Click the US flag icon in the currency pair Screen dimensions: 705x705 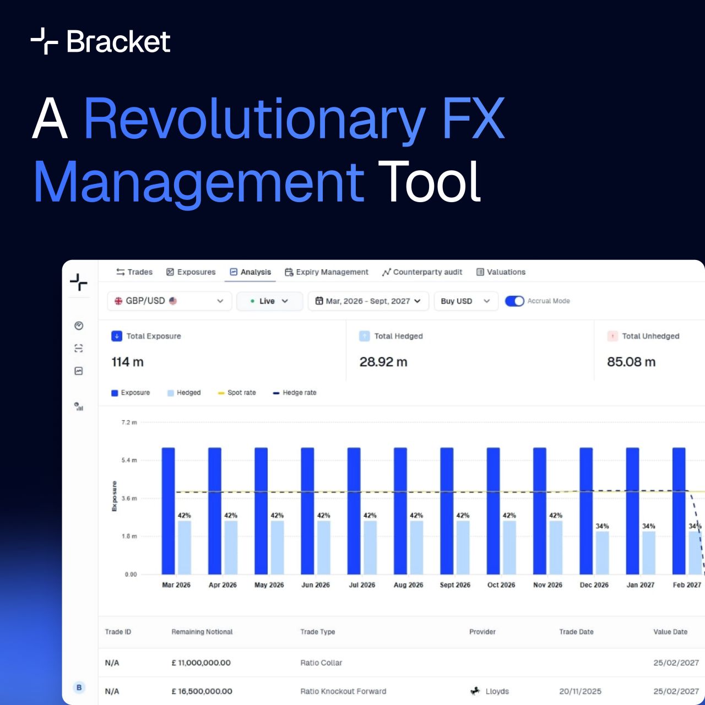(x=173, y=301)
